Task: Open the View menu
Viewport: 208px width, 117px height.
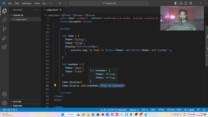Action: [x=37, y=3]
